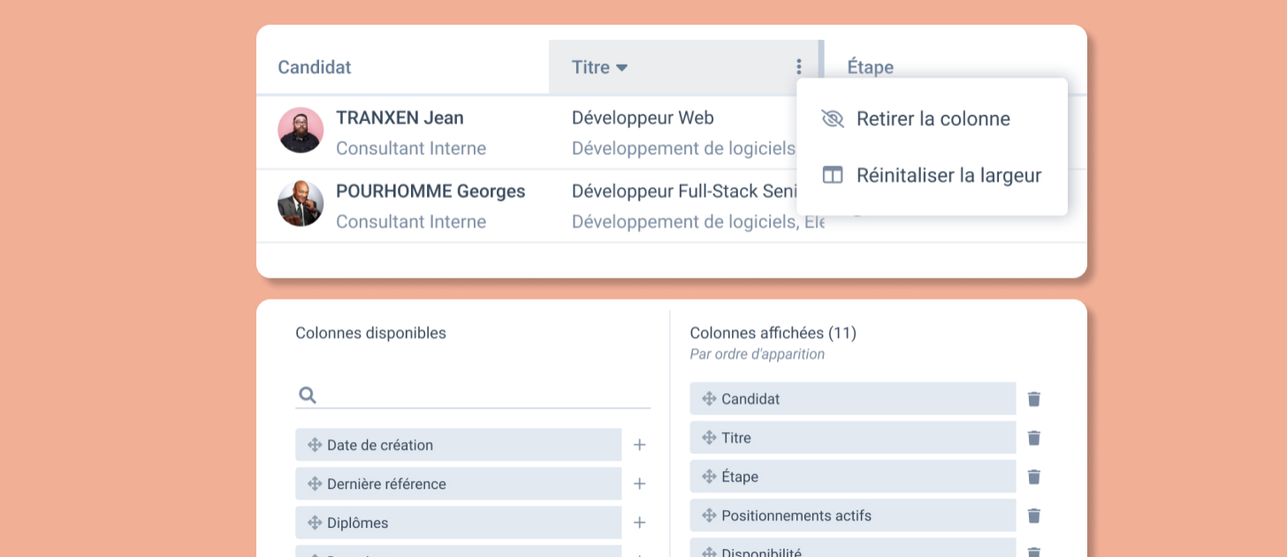Screen dimensions: 1287x557
Task: Delete the Titre displayed column
Action: pyautogui.click(x=1034, y=438)
